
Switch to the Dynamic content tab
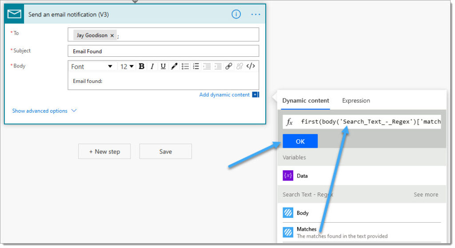tap(306, 101)
